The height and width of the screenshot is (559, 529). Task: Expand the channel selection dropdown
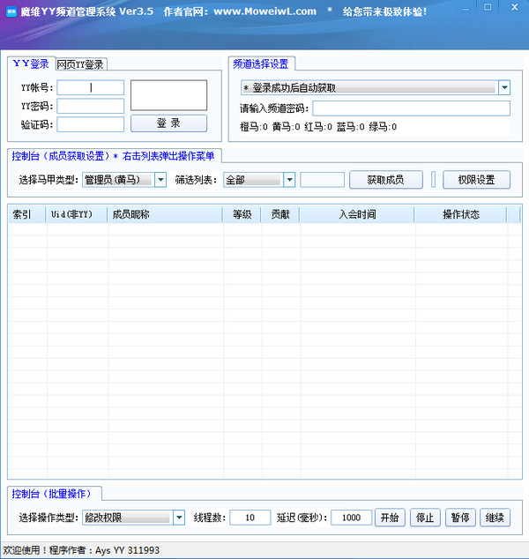[x=504, y=88]
